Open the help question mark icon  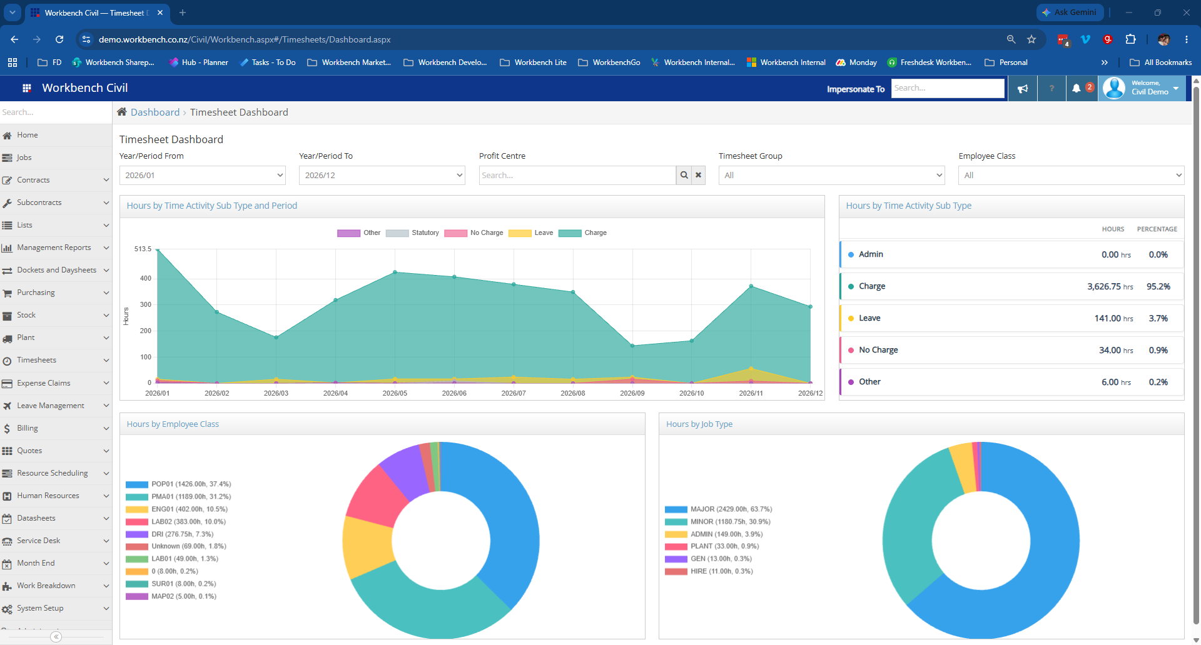coord(1052,89)
